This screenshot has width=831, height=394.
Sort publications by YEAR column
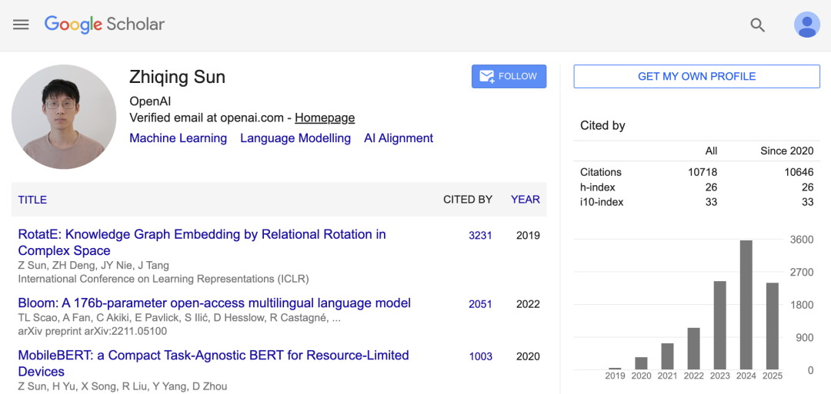(526, 200)
